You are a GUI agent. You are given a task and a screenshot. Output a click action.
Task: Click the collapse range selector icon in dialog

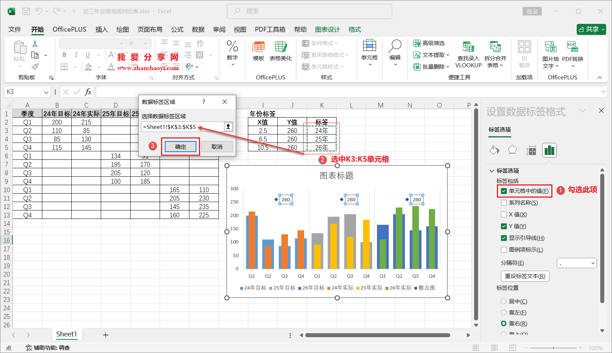(228, 127)
